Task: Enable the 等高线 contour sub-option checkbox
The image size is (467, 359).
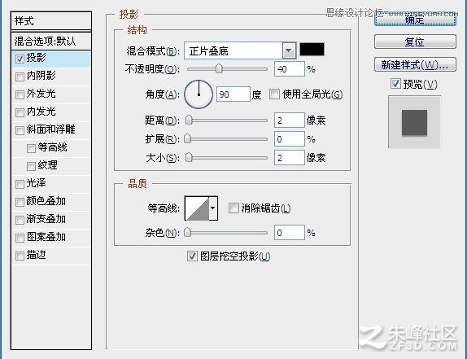Action: click(x=31, y=148)
